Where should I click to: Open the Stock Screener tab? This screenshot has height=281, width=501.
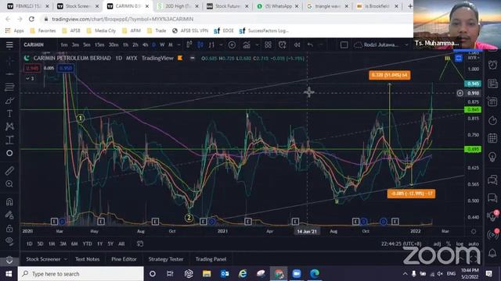43,259
